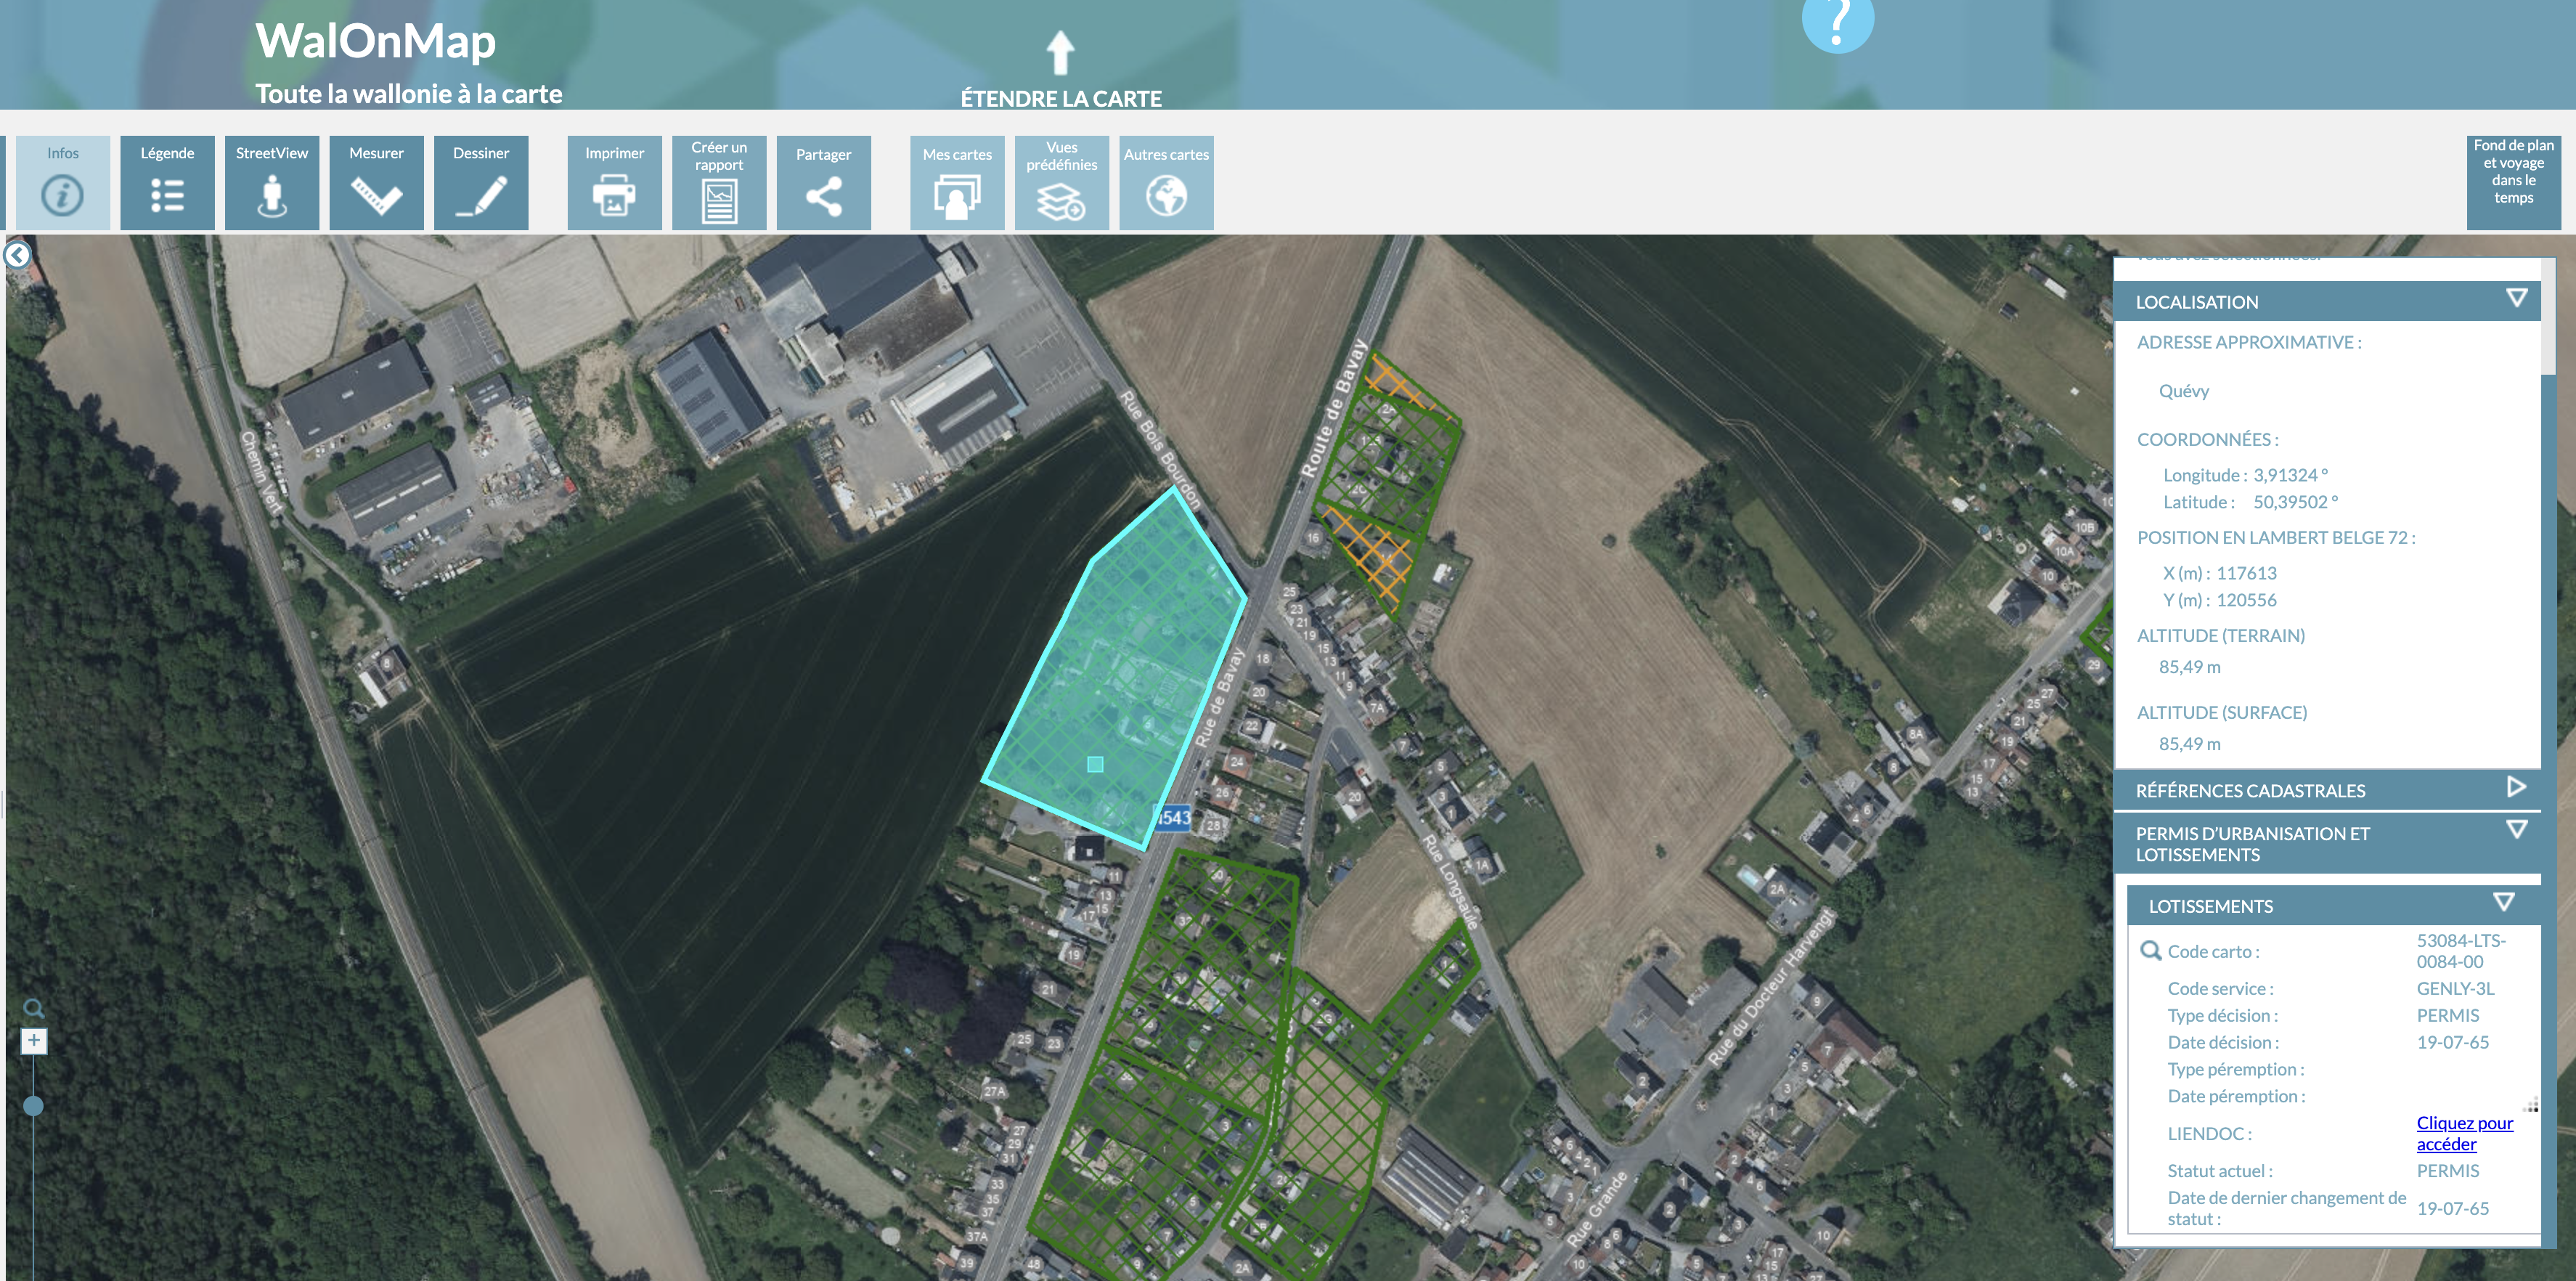Viewport: 2576px width, 1281px height.
Task: Expand RÉFÉRENCES CADASTRALES section
Action: coord(2516,787)
